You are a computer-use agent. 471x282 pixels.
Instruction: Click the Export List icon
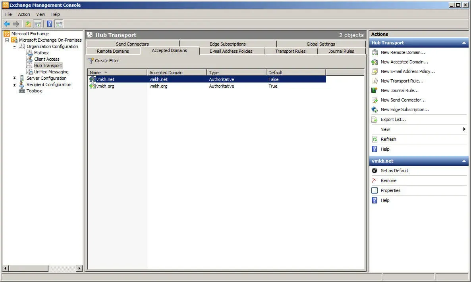pyautogui.click(x=374, y=119)
